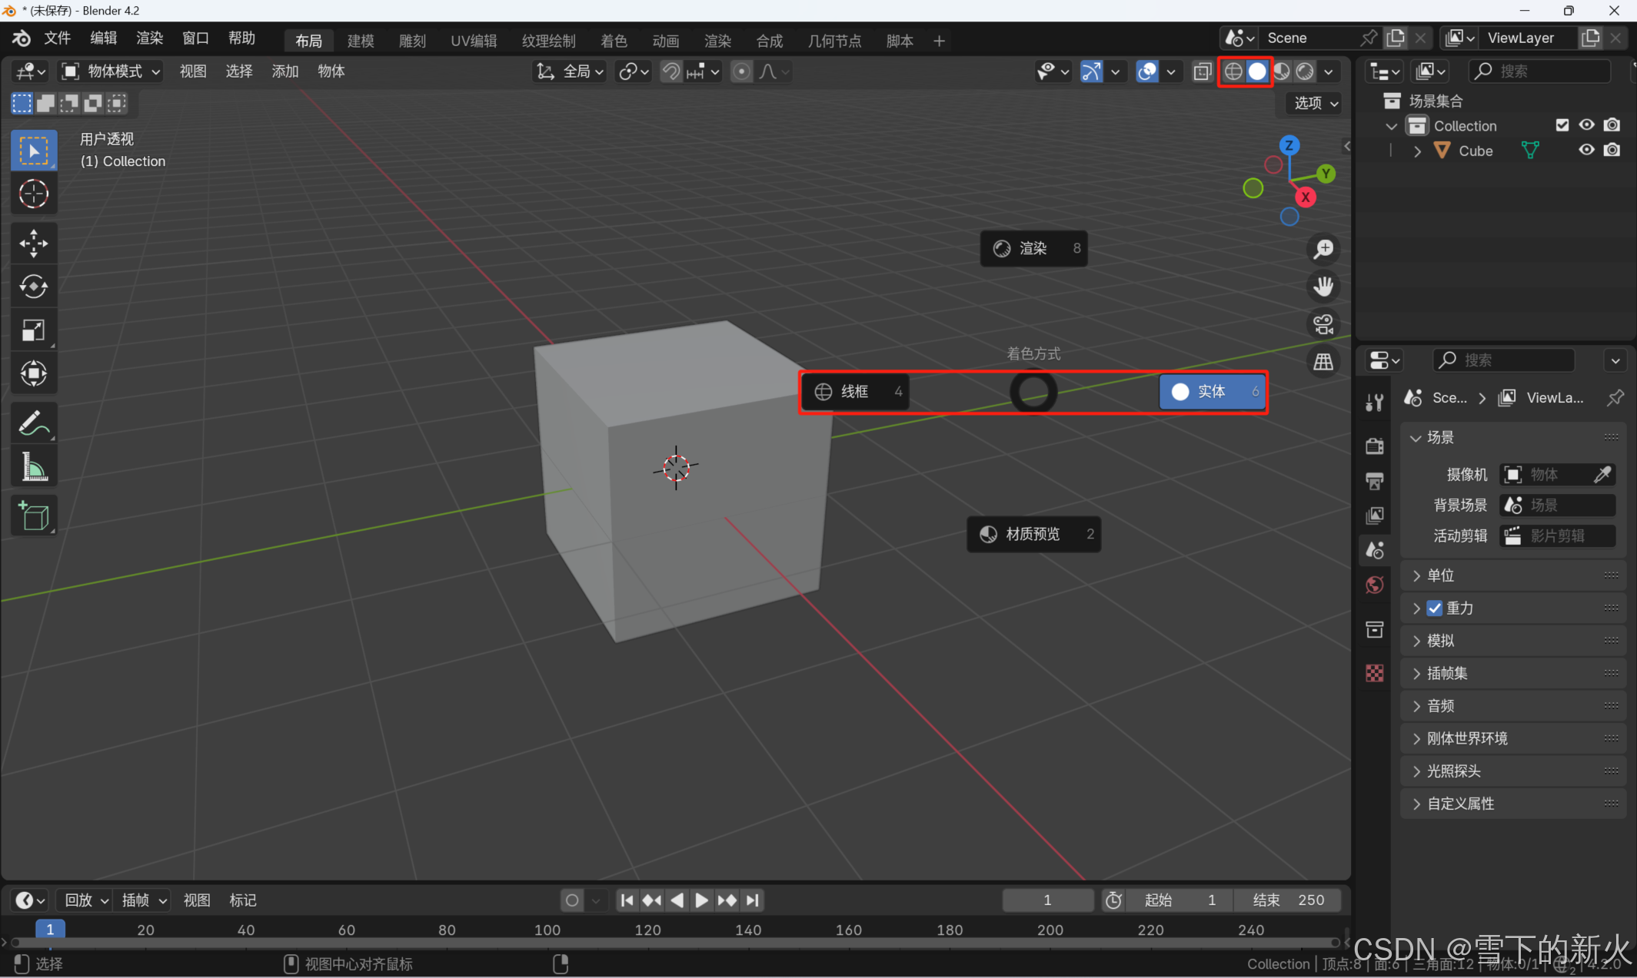Click the 结束 end frame field
This screenshot has width=1637, height=978.
click(1288, 900)
